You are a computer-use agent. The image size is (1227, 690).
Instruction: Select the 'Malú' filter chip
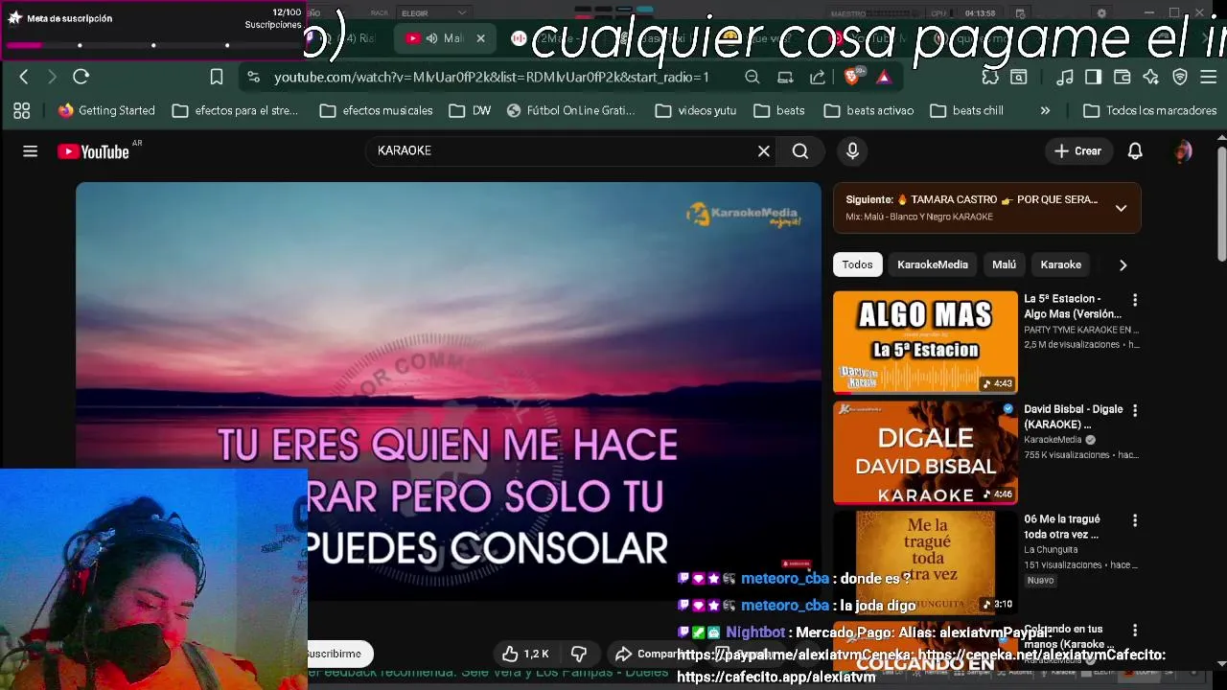point(1004,264)
